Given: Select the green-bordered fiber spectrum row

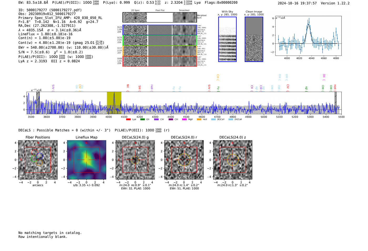Looking at the screenshot, I should coord(160,41).
